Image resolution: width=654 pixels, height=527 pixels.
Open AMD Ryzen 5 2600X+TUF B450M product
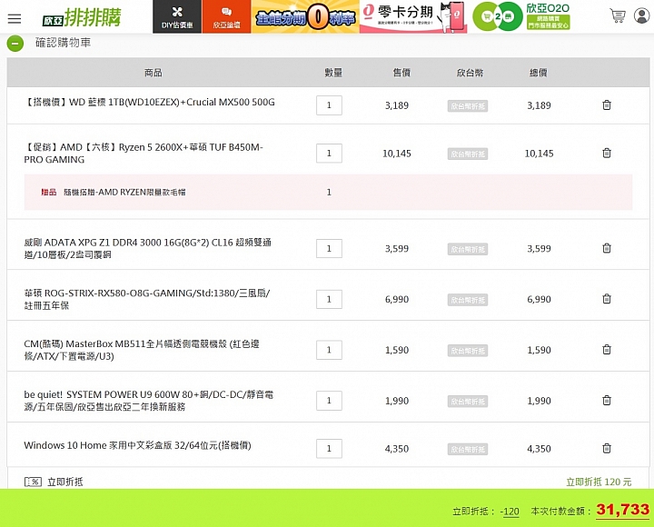pos(144,154)
